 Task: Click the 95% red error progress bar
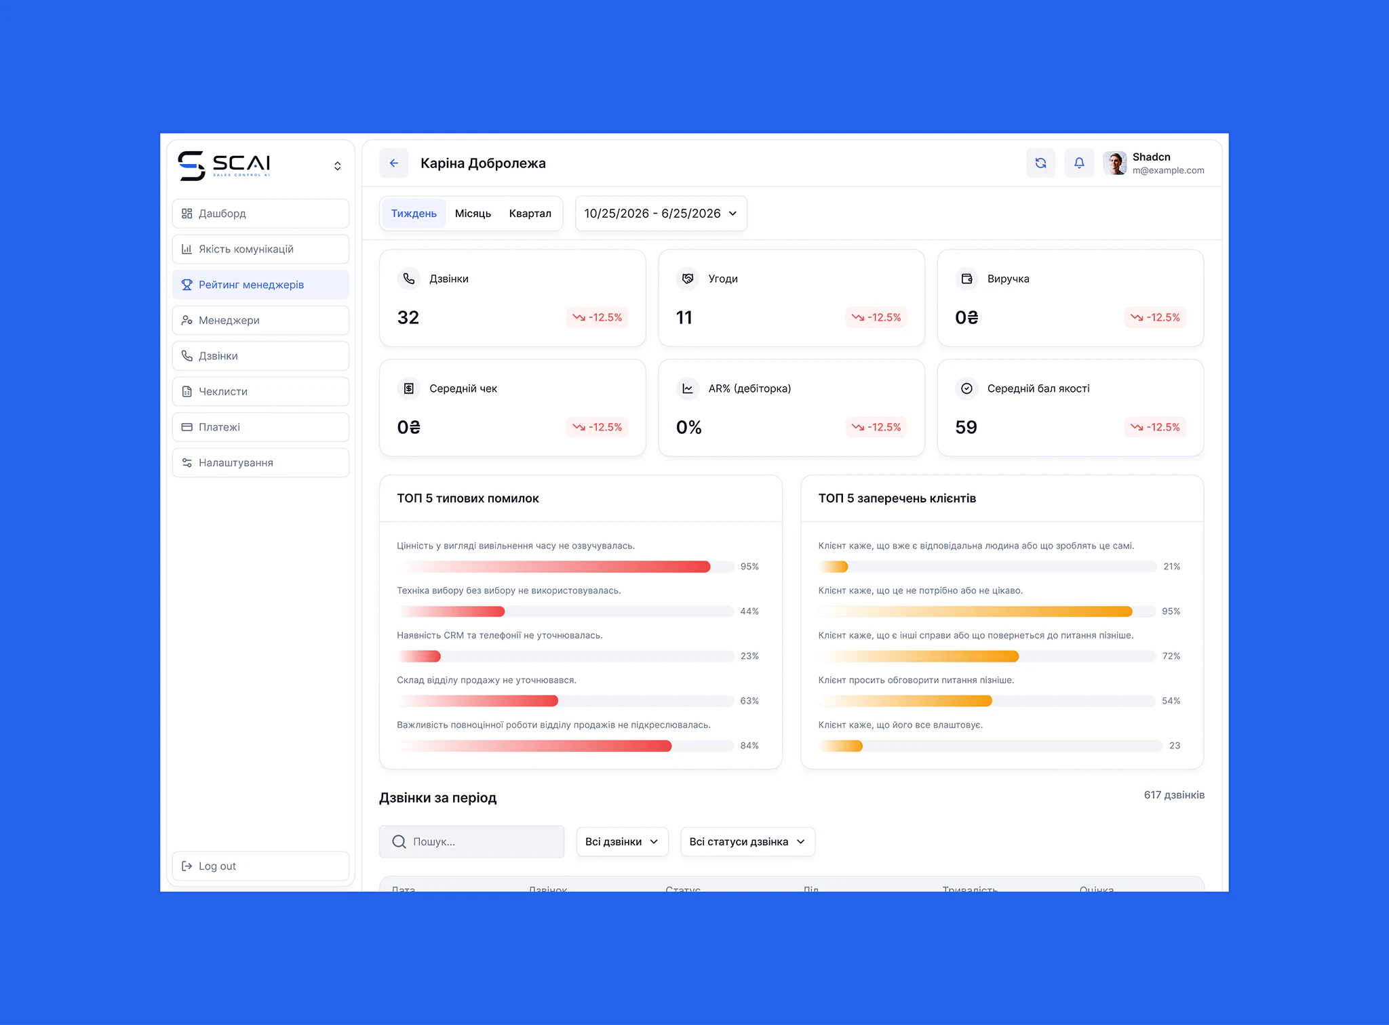[x=566, y=567]
